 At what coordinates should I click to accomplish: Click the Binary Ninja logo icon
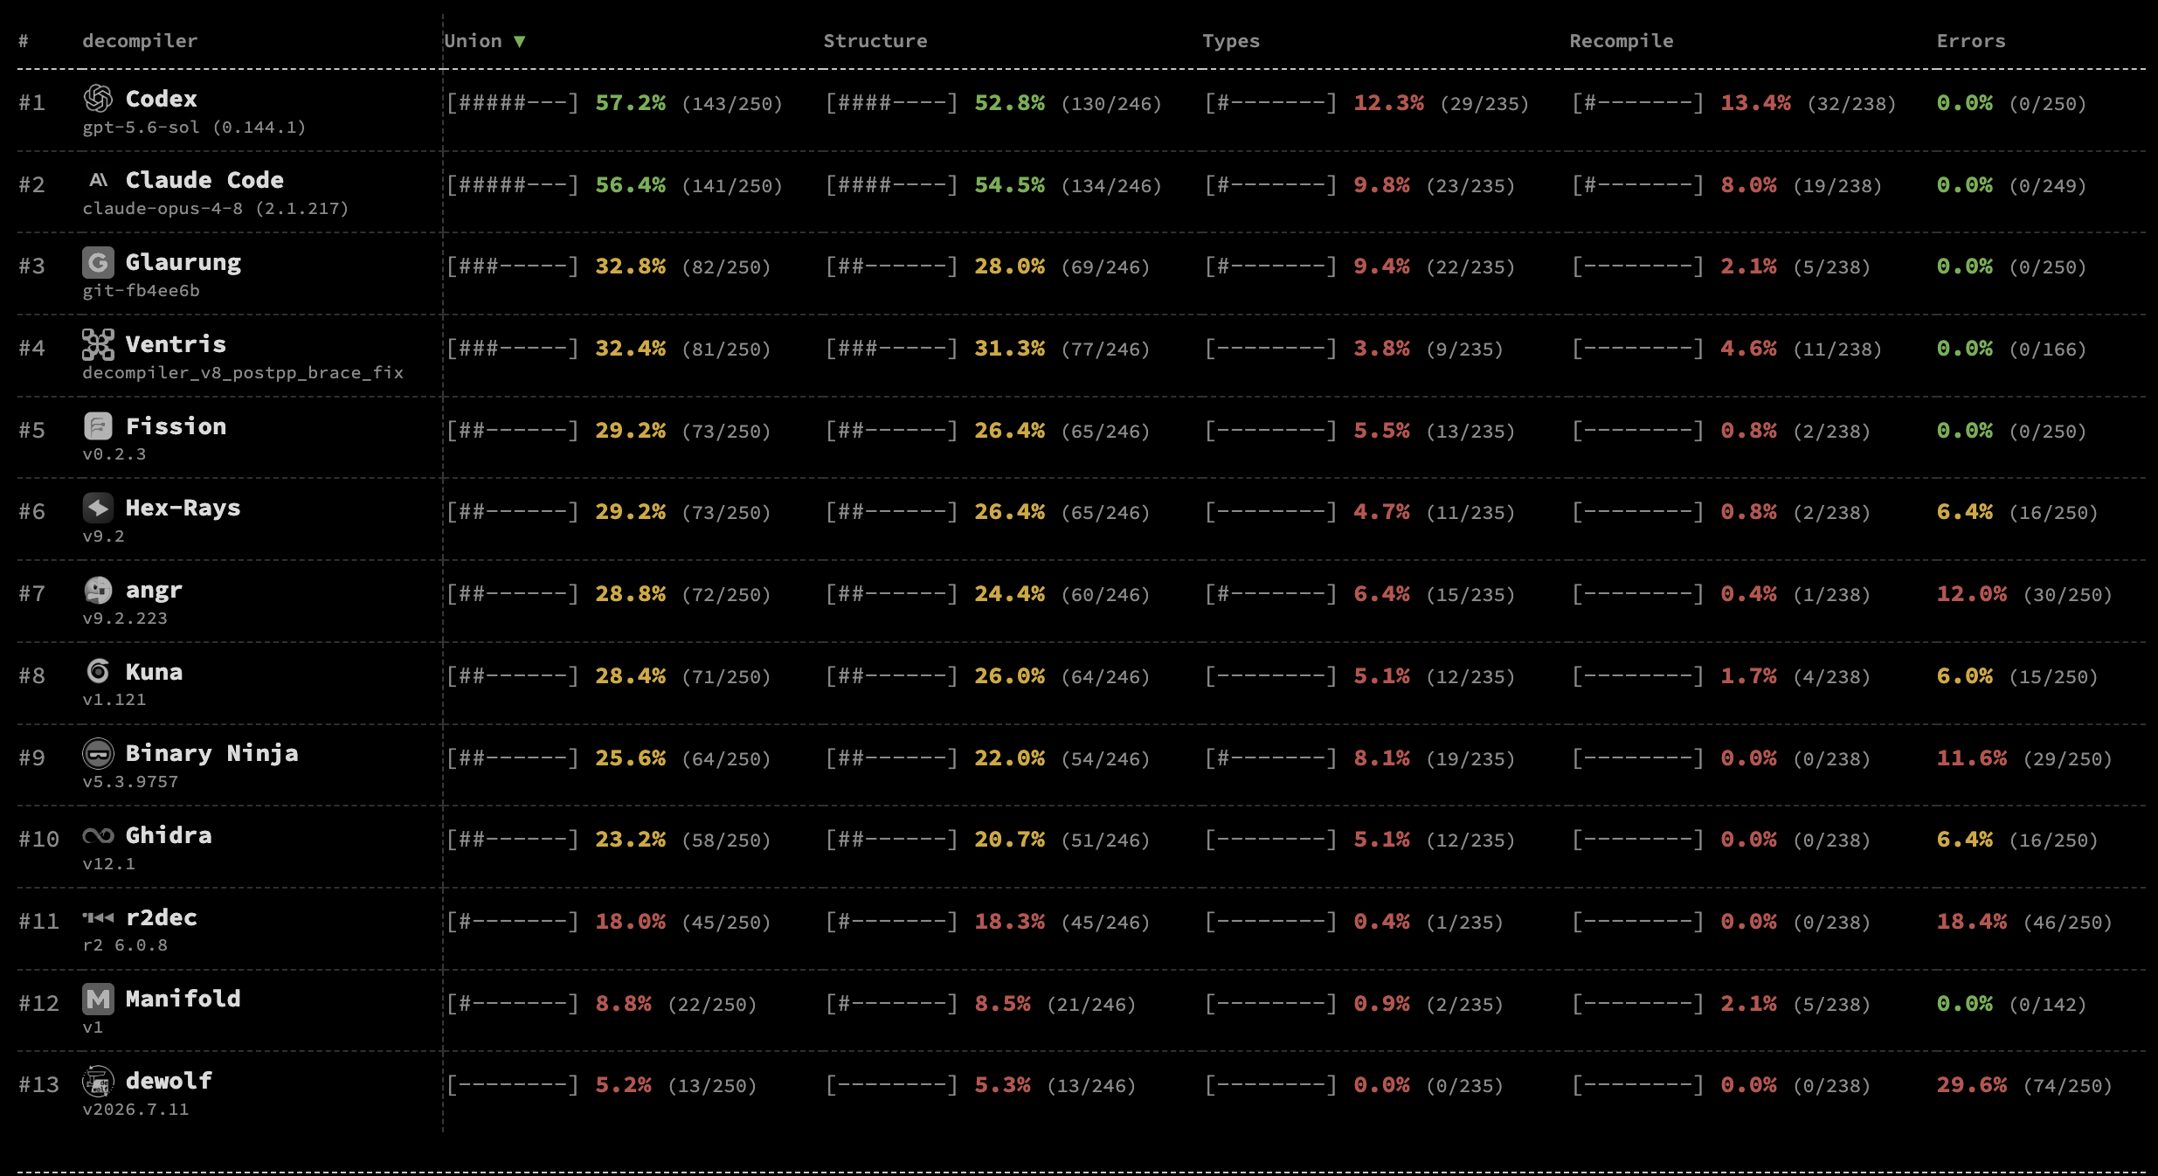click(x=98, y=753)
